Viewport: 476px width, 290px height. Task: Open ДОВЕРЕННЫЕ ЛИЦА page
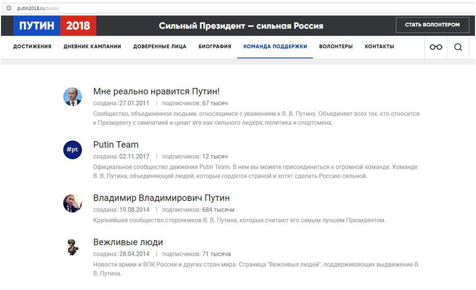(160, 46)
